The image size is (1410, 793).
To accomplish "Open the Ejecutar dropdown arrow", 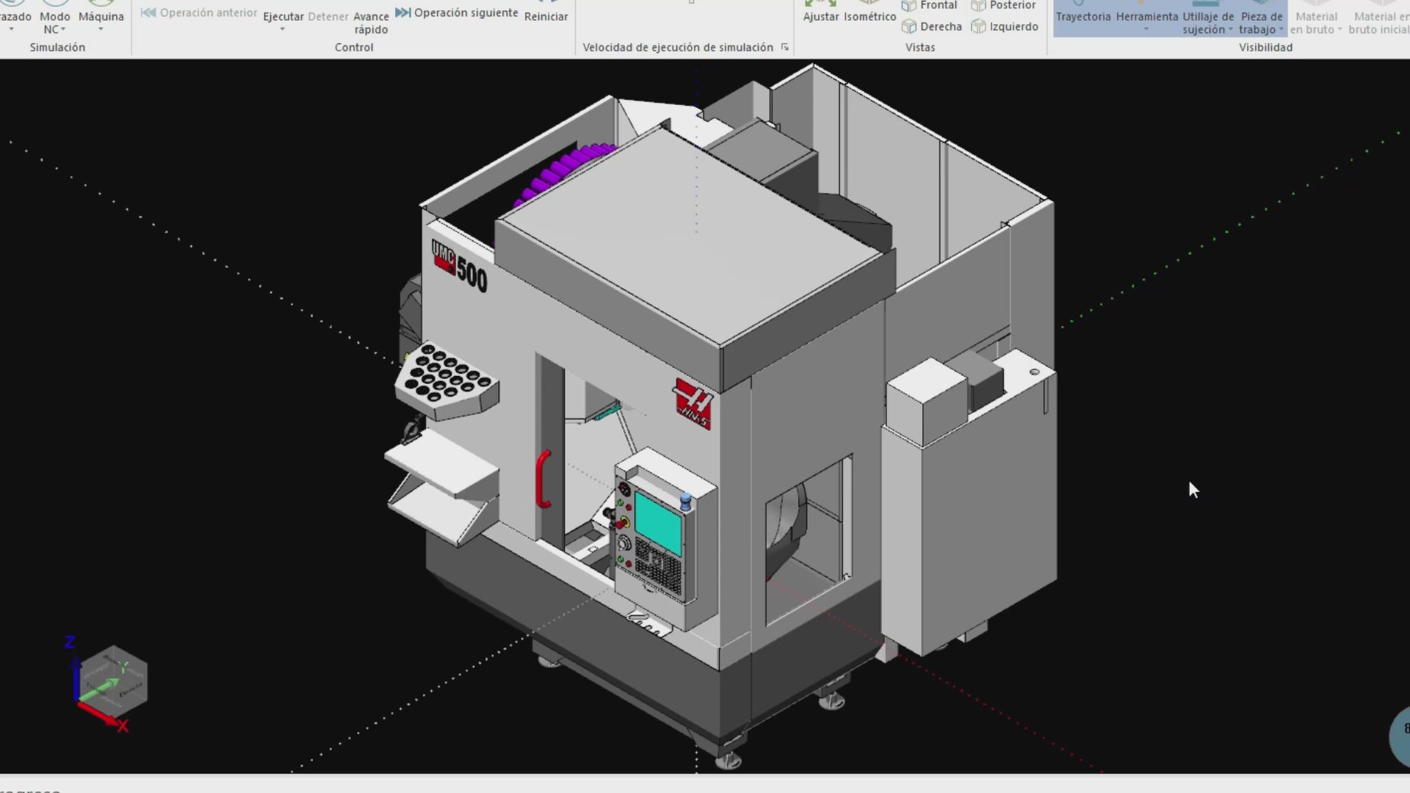I will click(281, 29).
